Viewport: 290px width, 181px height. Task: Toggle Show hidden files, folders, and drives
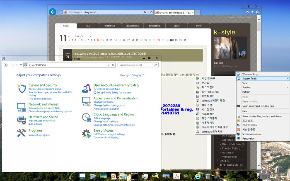262,116
